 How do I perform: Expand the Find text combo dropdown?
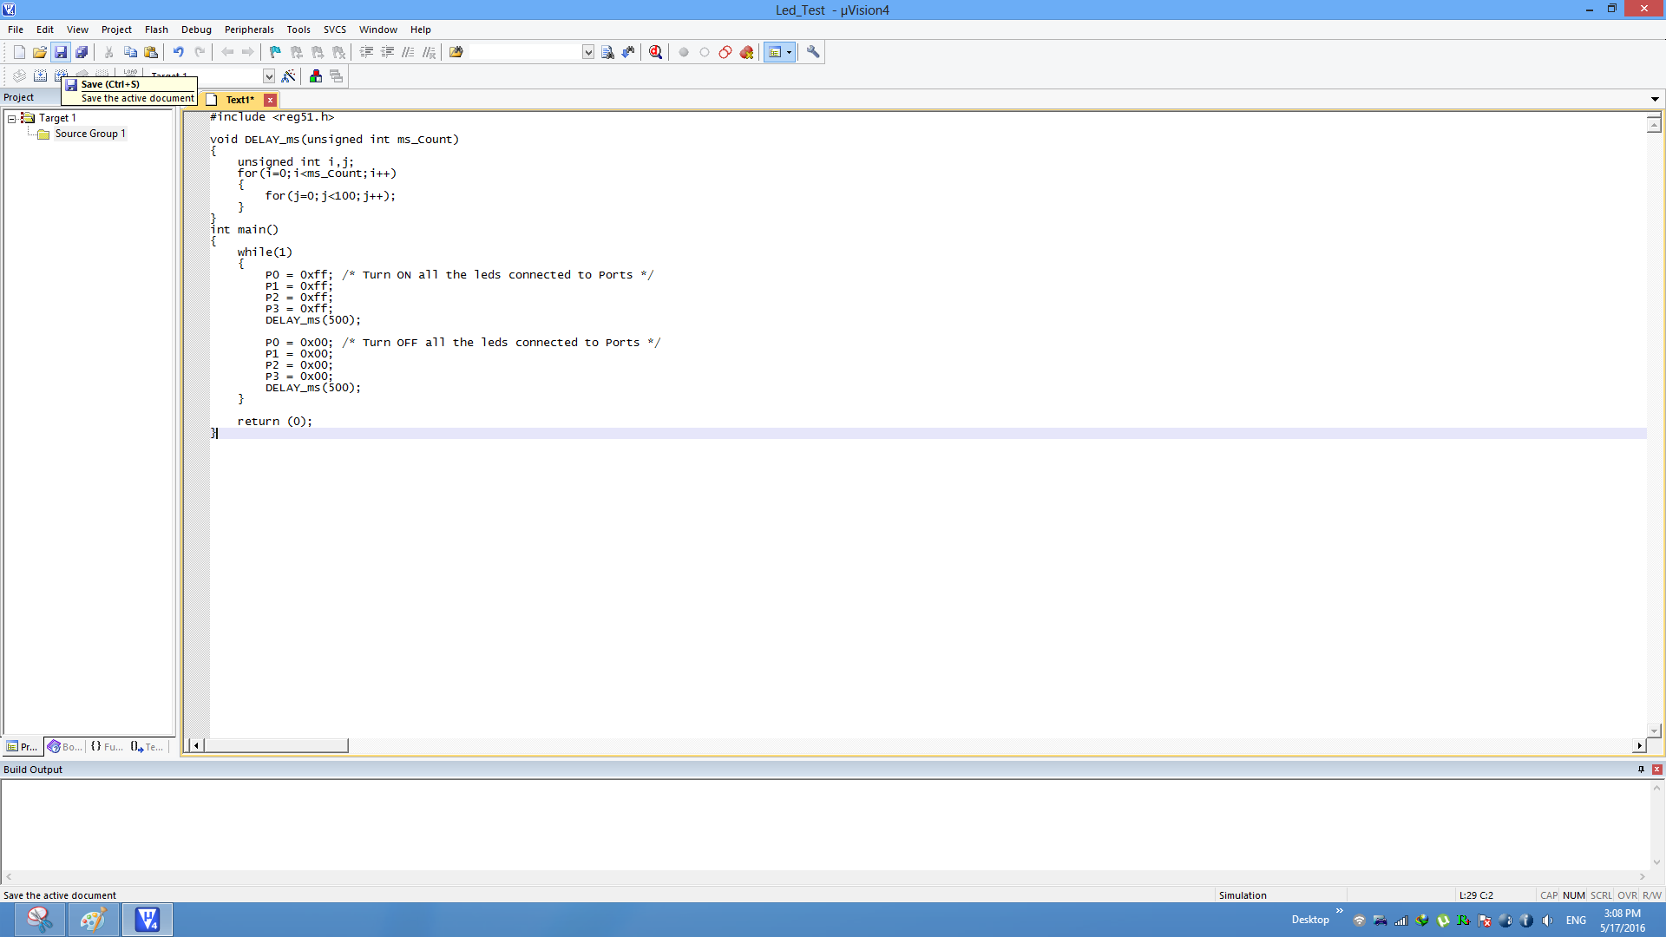pyautogui.click(x=588, y=52)
